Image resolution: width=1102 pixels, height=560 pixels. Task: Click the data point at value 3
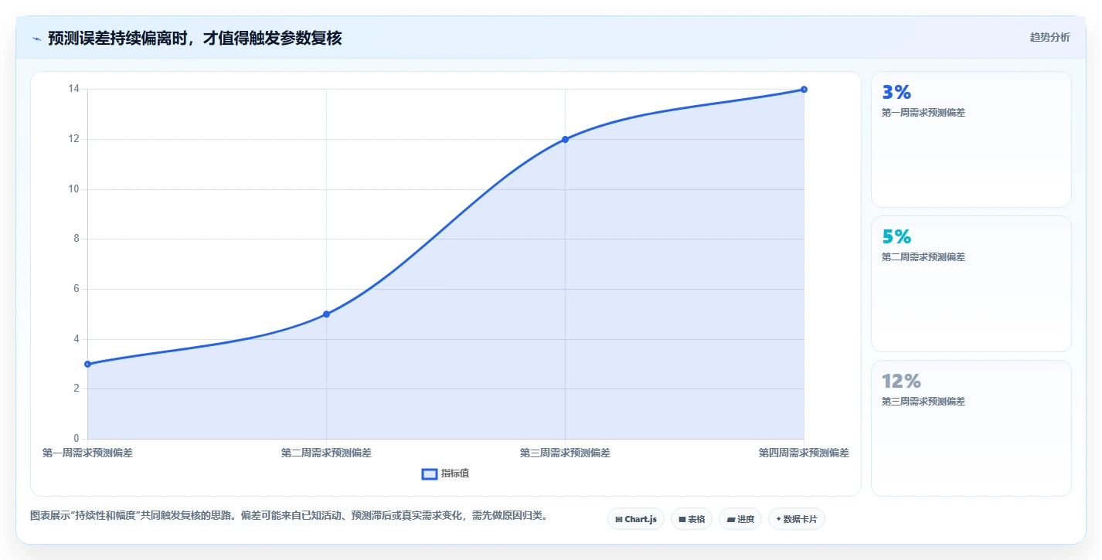point(88,364)
